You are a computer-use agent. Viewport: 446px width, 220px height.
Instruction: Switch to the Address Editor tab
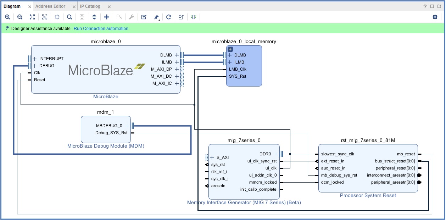pyautogui.click(x=50, y=6)
